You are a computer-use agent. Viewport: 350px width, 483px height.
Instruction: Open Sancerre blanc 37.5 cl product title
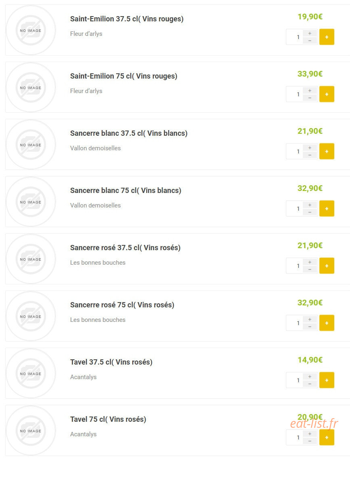pos(129,133)
